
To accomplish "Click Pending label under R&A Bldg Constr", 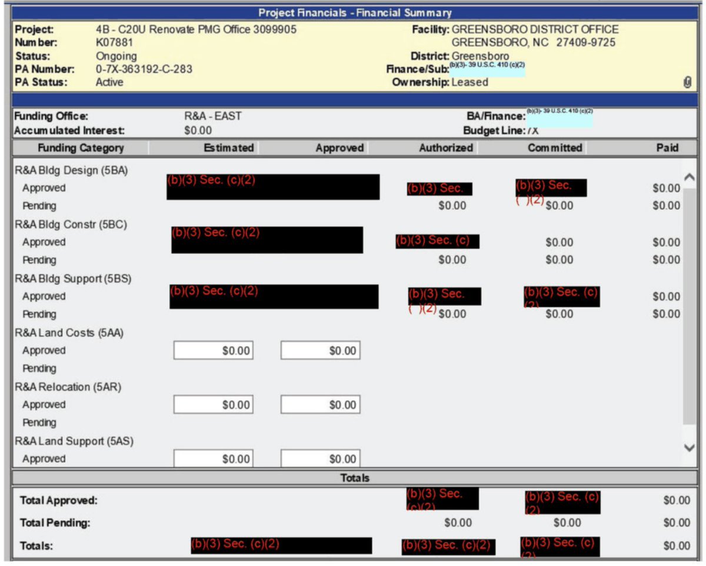I will 39,260.
